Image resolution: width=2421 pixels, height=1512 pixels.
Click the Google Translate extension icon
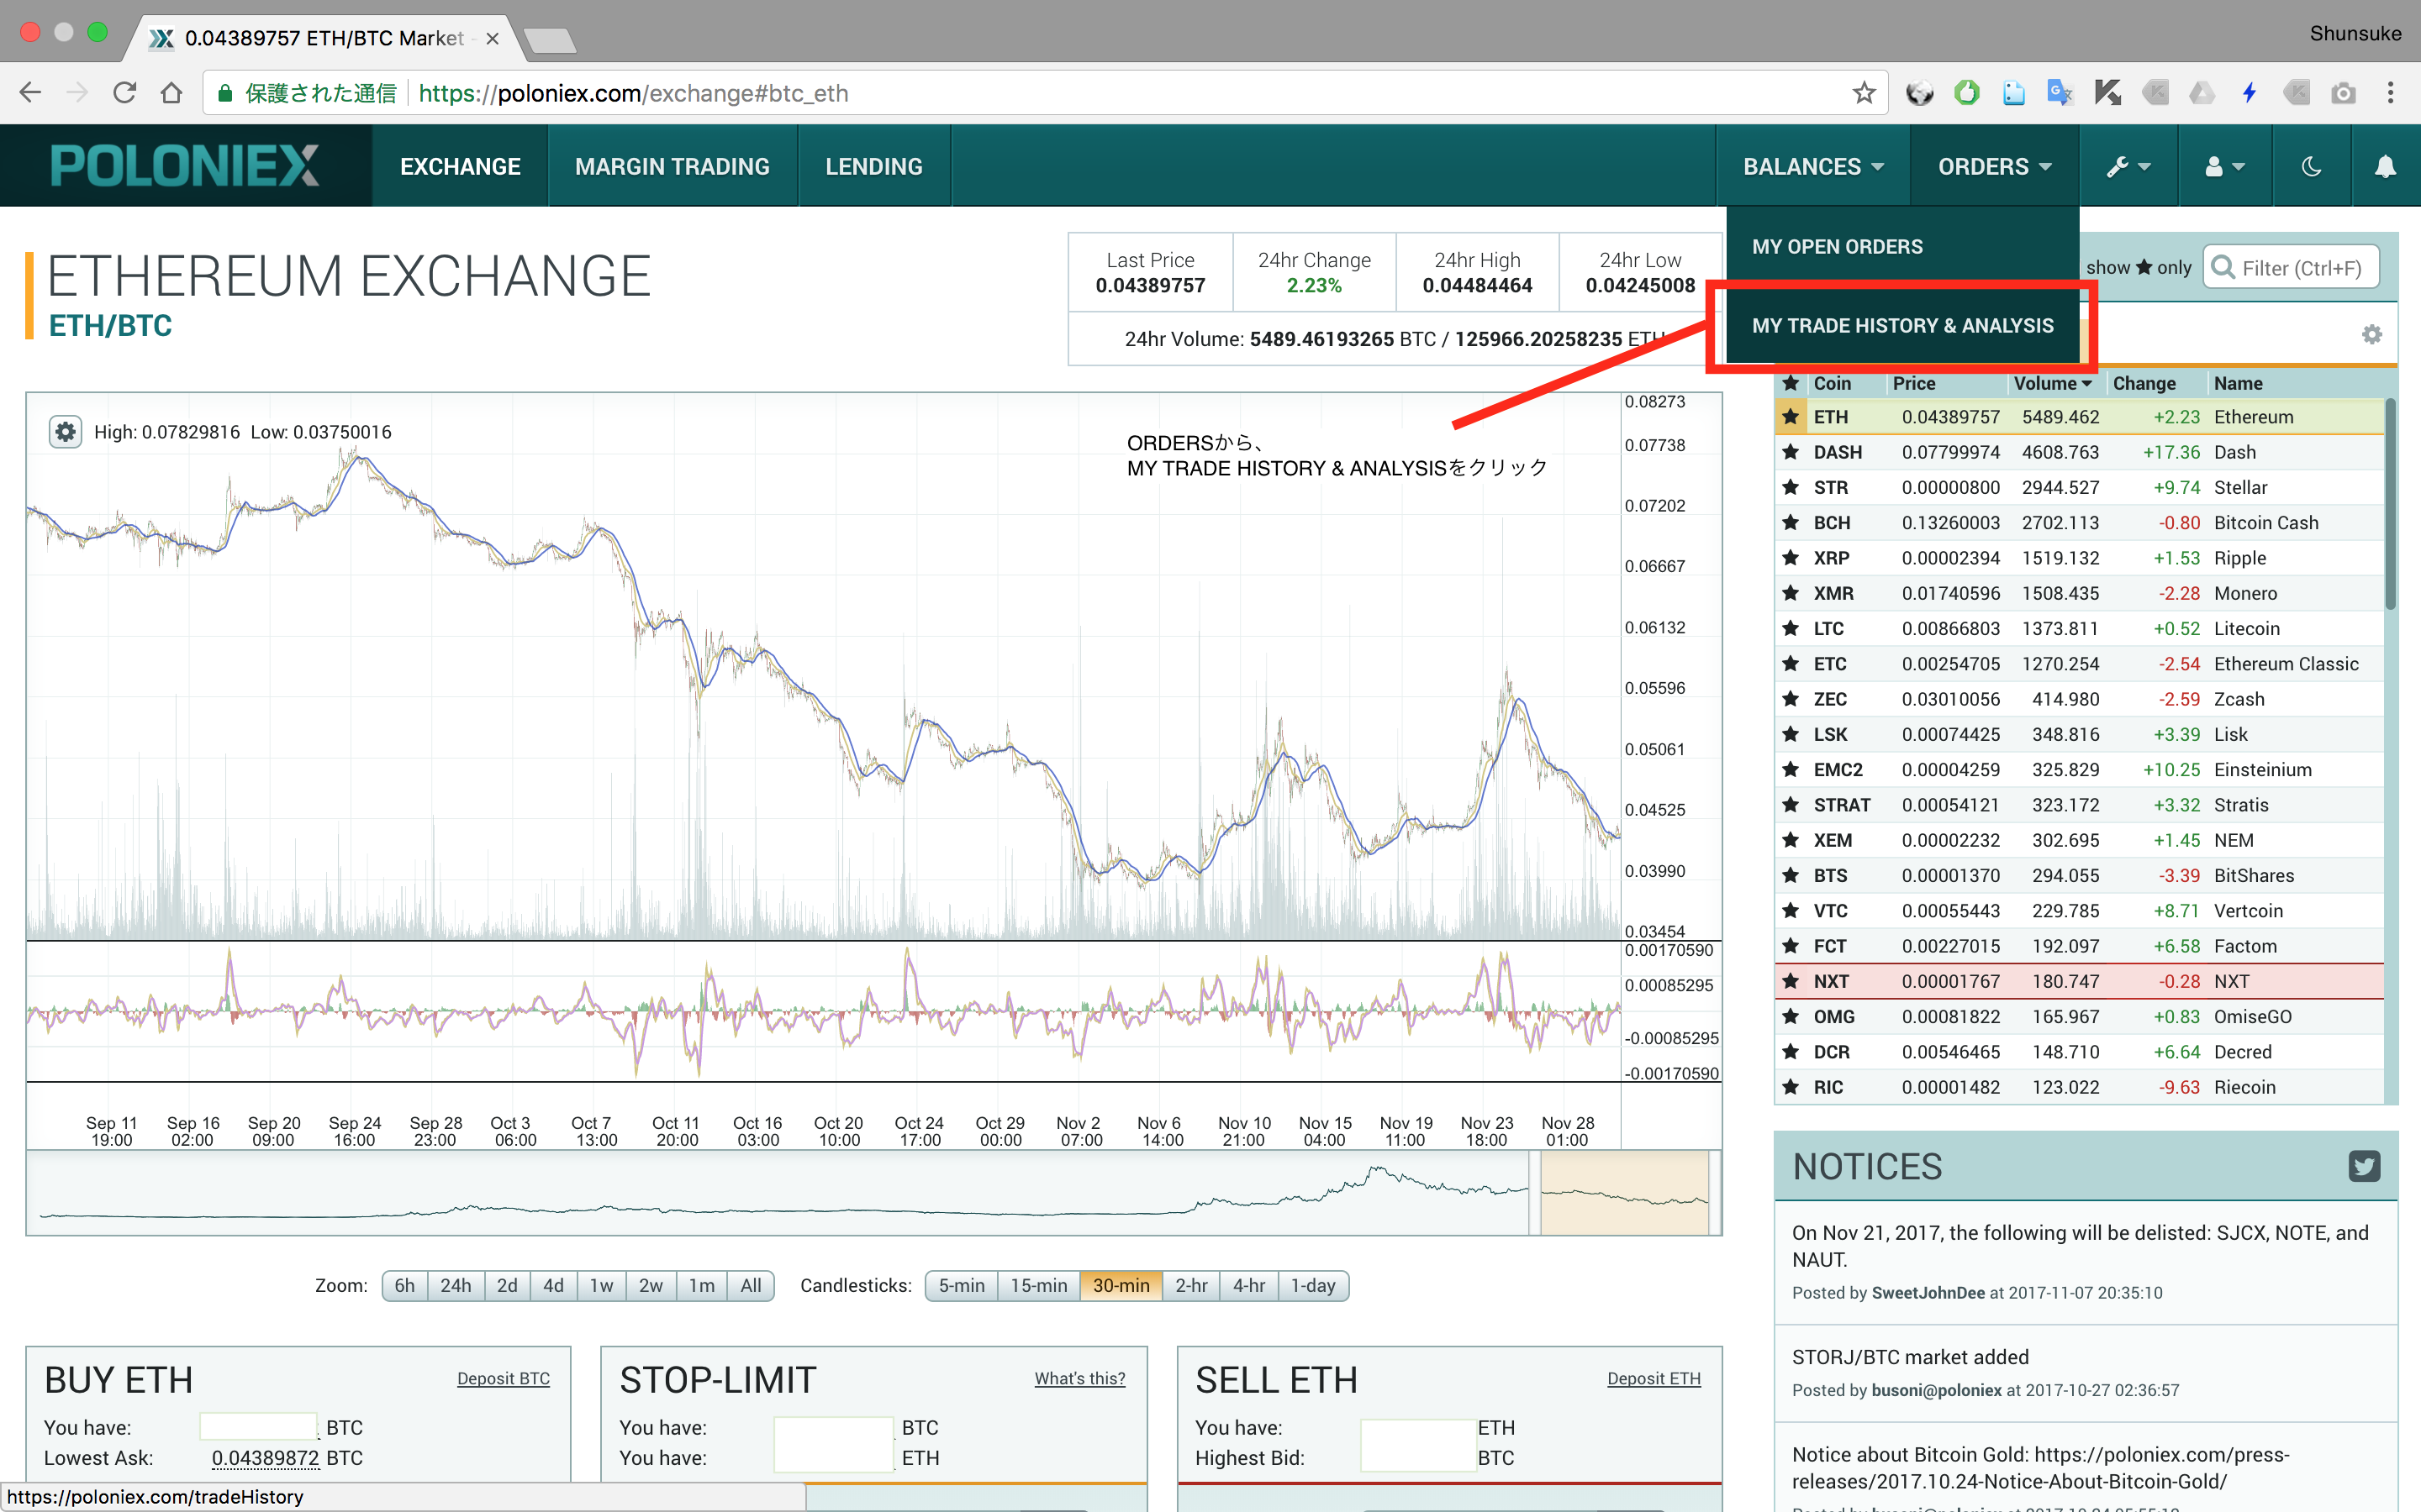coord(2060,93)
